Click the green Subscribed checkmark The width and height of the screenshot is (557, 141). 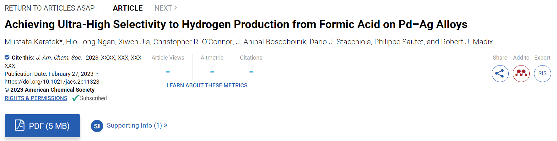75,98
